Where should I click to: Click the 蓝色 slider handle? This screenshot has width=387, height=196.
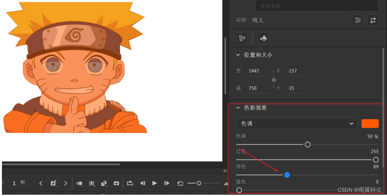(239, 190)
